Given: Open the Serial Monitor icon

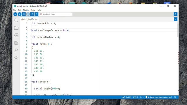Looking at the screenshot, I should [175, 14].
